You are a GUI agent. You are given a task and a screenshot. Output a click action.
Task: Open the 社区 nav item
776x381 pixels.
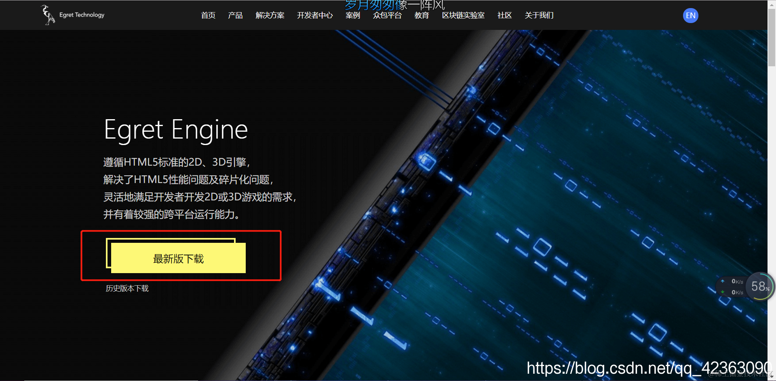coord(504,15)
